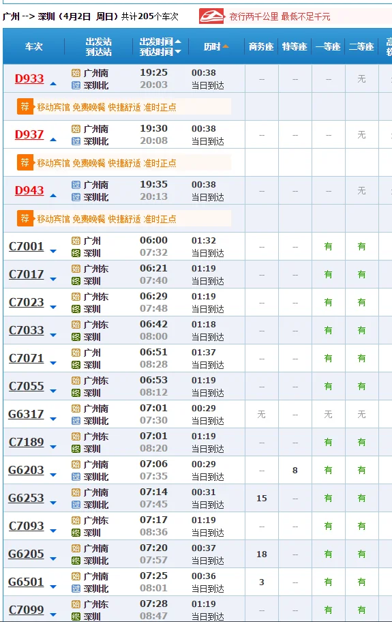The width and height of the screenshot is (392, 622).
Task: Select business seat count 3 for G6501
Action: click(x=262, y=582)
